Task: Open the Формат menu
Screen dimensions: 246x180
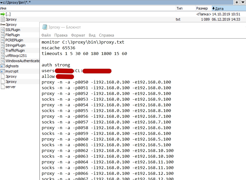Action: [78, 35]
